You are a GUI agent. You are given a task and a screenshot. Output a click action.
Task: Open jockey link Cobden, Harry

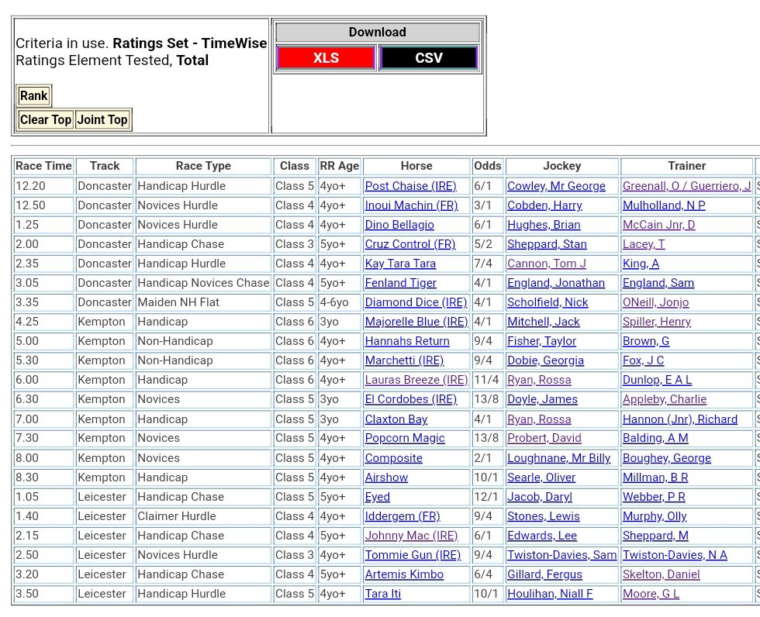coord(544,205)
